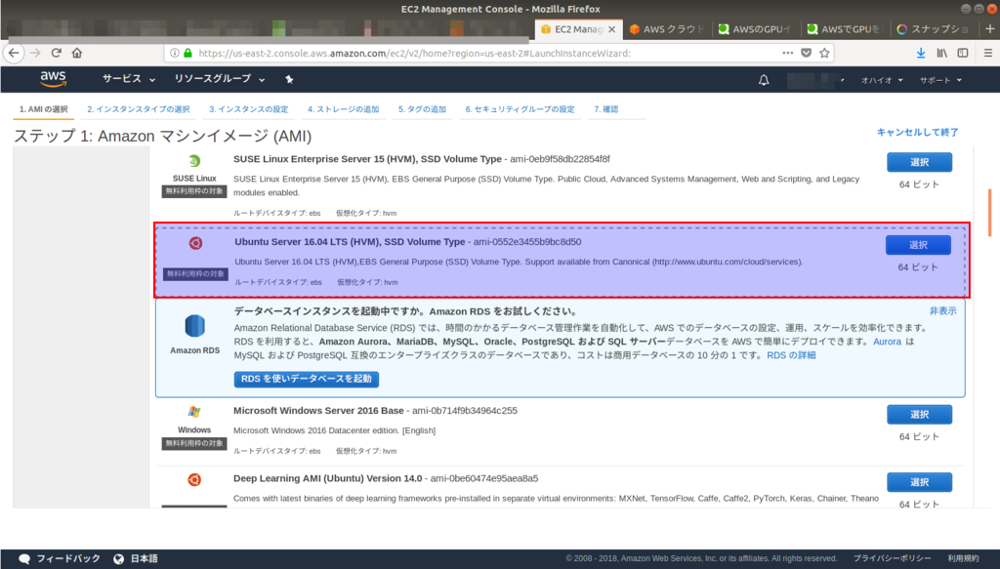Click the Firefox forward arrow button
Image resolution: width=1000 pixels, height=569 pixels.
coord(35,53)
